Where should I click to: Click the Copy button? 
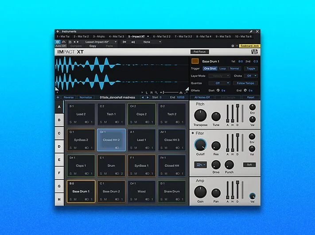pos(93,46)
